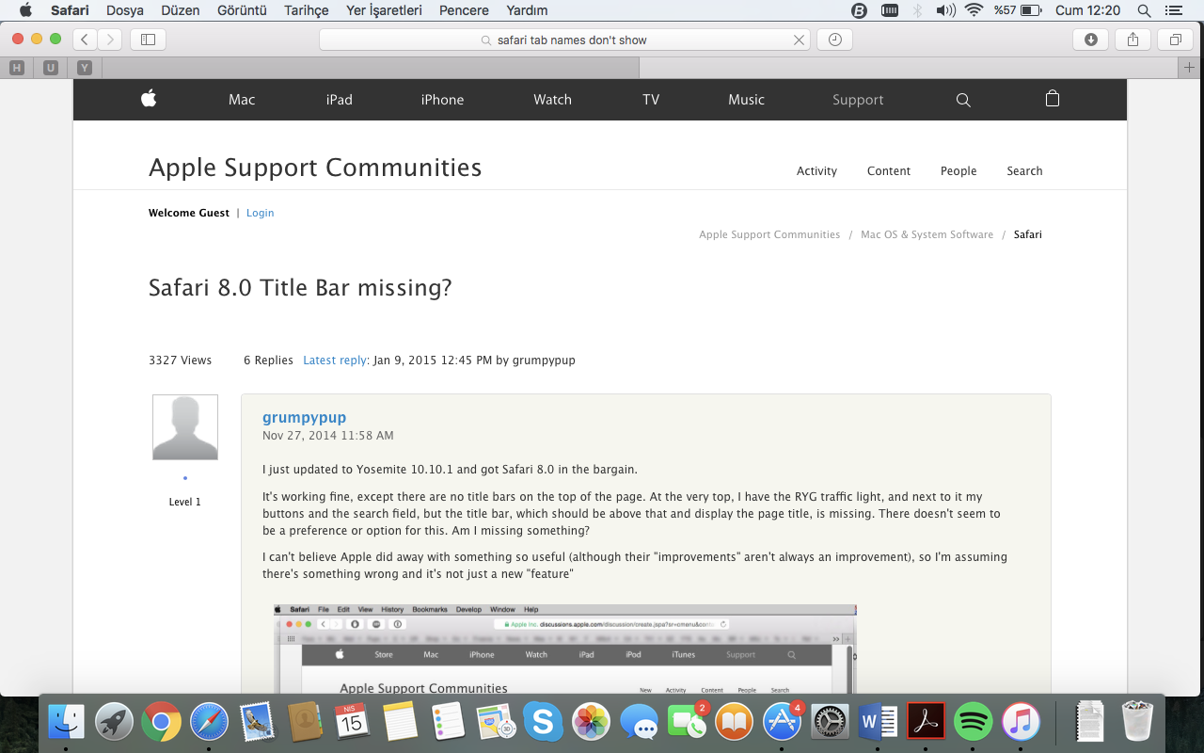This screenshot has width=1204, height=753.
Task: Open the App Store from the Dock
Action: tap(783, 722)
